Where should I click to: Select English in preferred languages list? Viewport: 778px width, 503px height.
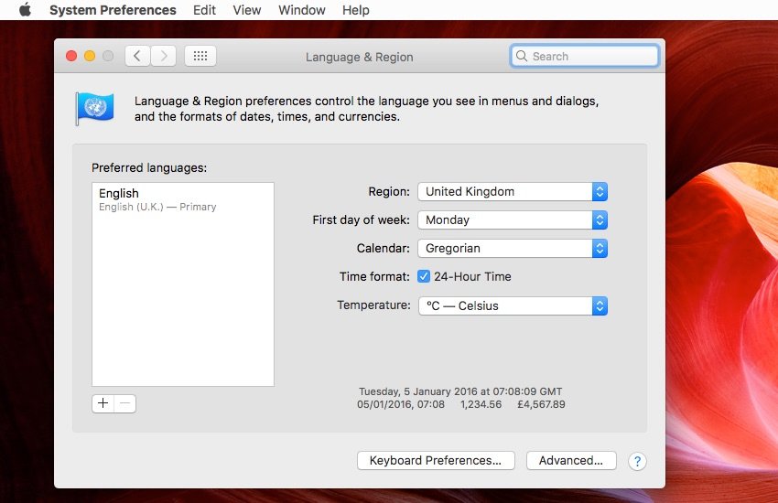pyautogui.click(x=182, y=199)
